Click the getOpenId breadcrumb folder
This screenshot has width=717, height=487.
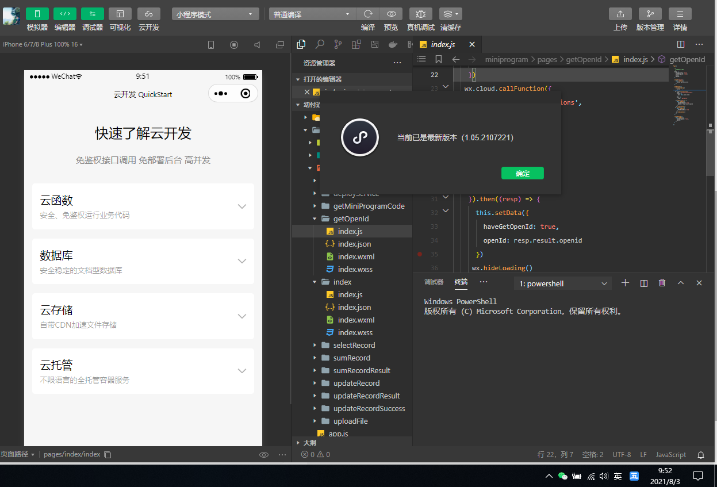click(x=584, y=59)
